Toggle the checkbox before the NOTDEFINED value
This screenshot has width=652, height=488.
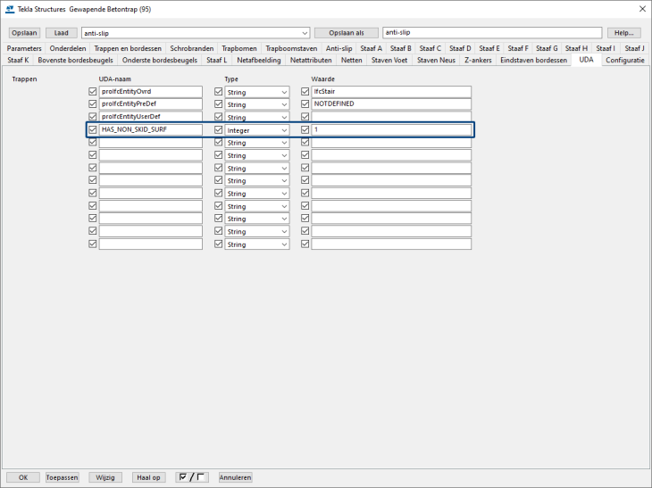[x=305, y=104]
